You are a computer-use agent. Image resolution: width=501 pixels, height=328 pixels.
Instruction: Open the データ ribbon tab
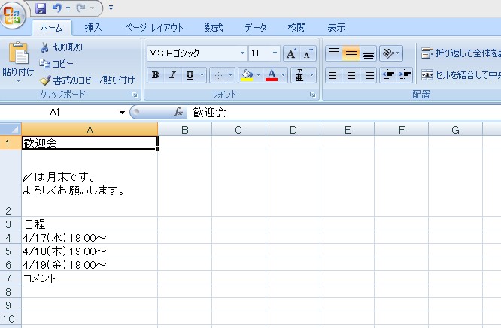point(255,28)
